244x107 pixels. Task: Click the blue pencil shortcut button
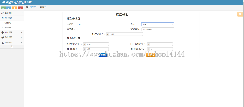click(9, 8)
